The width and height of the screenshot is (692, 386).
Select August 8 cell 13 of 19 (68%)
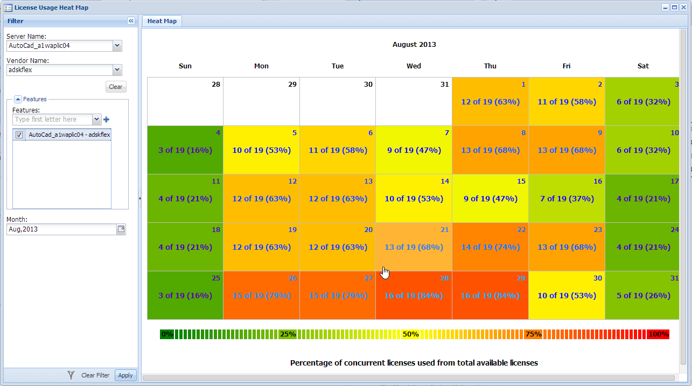[x=490, y=150]
